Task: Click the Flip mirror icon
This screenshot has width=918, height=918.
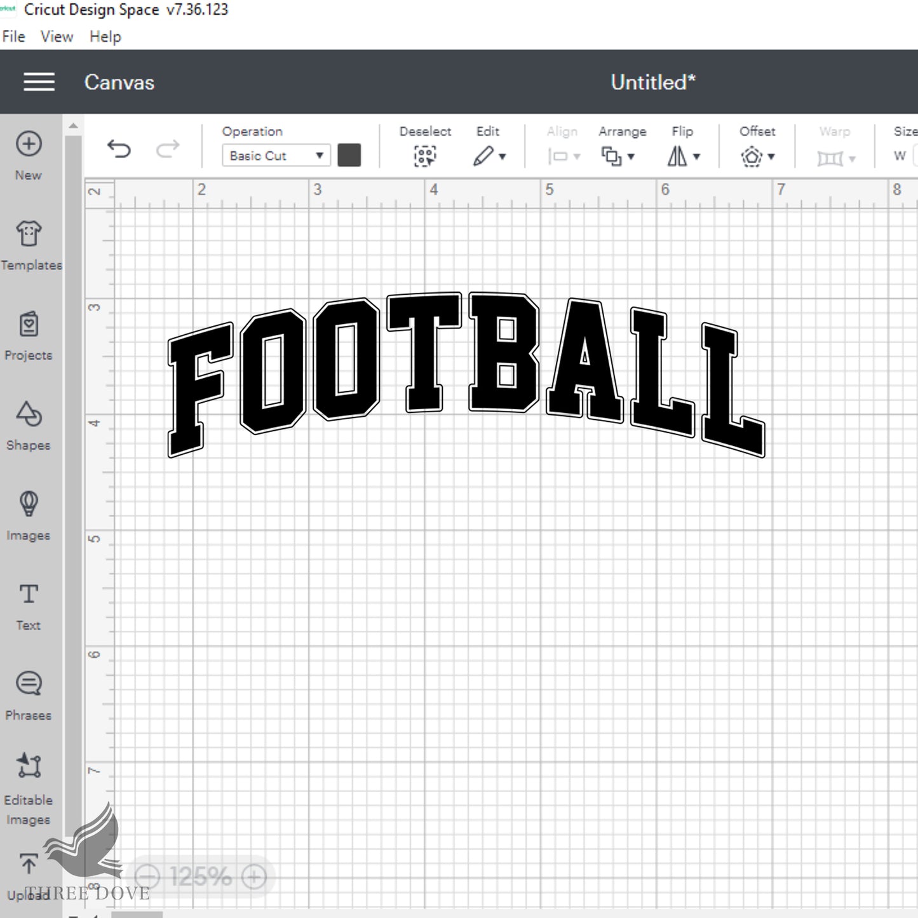Action: point(677,156)
